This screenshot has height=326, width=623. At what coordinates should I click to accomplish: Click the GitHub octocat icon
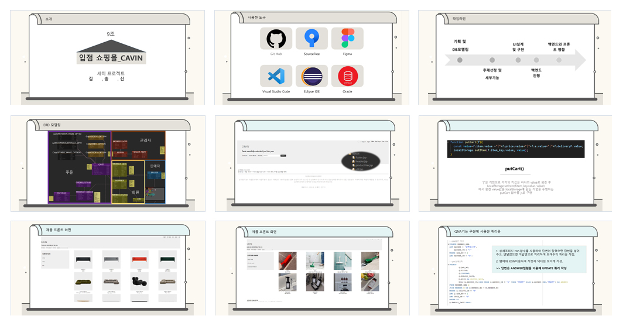[276, 39]
